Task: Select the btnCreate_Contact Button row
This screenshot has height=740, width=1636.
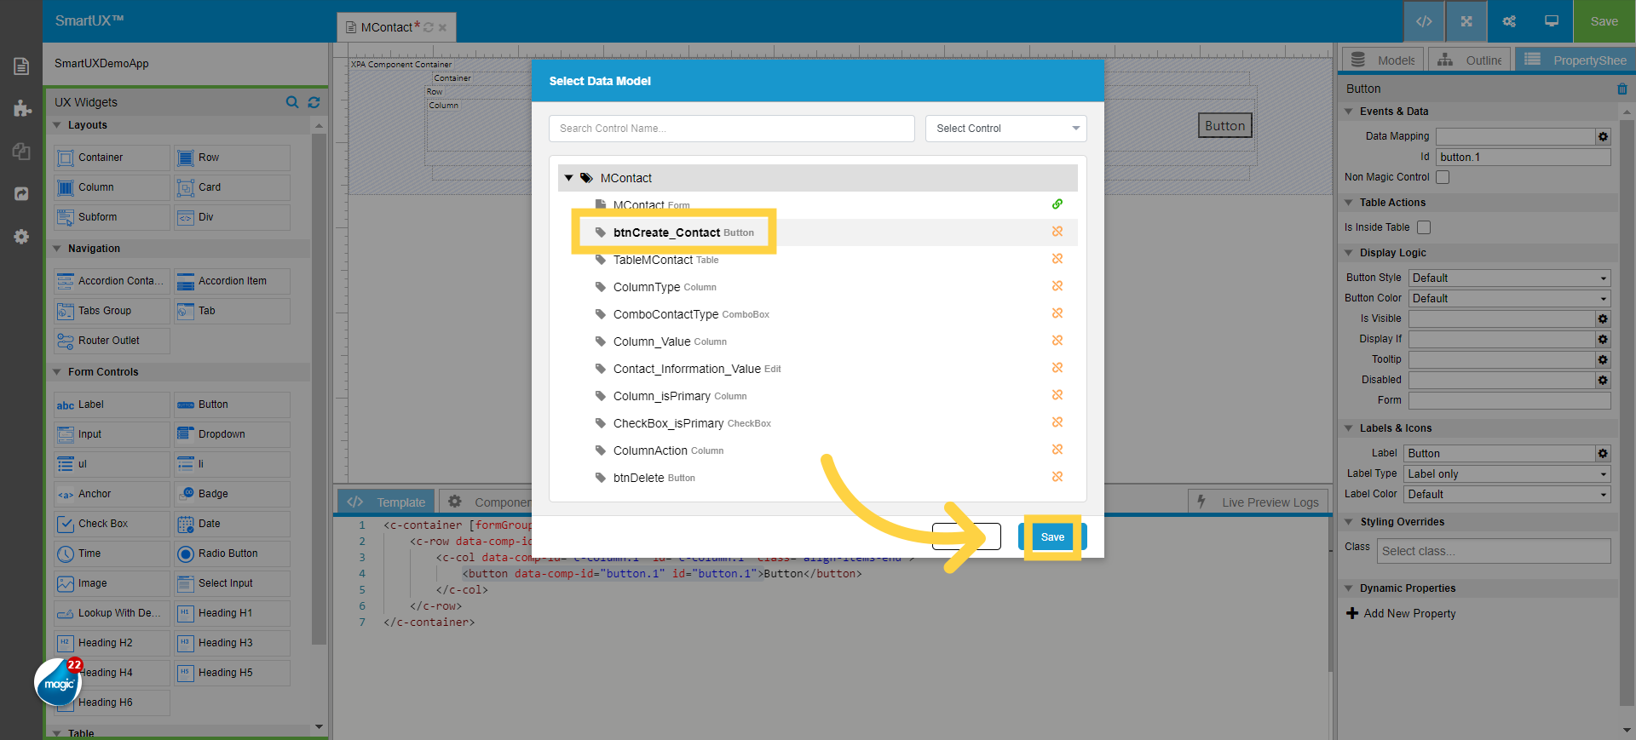Action: [818, 232]
